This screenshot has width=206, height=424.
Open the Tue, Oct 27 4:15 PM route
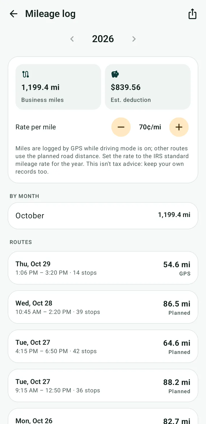click(x=103, y=346)
